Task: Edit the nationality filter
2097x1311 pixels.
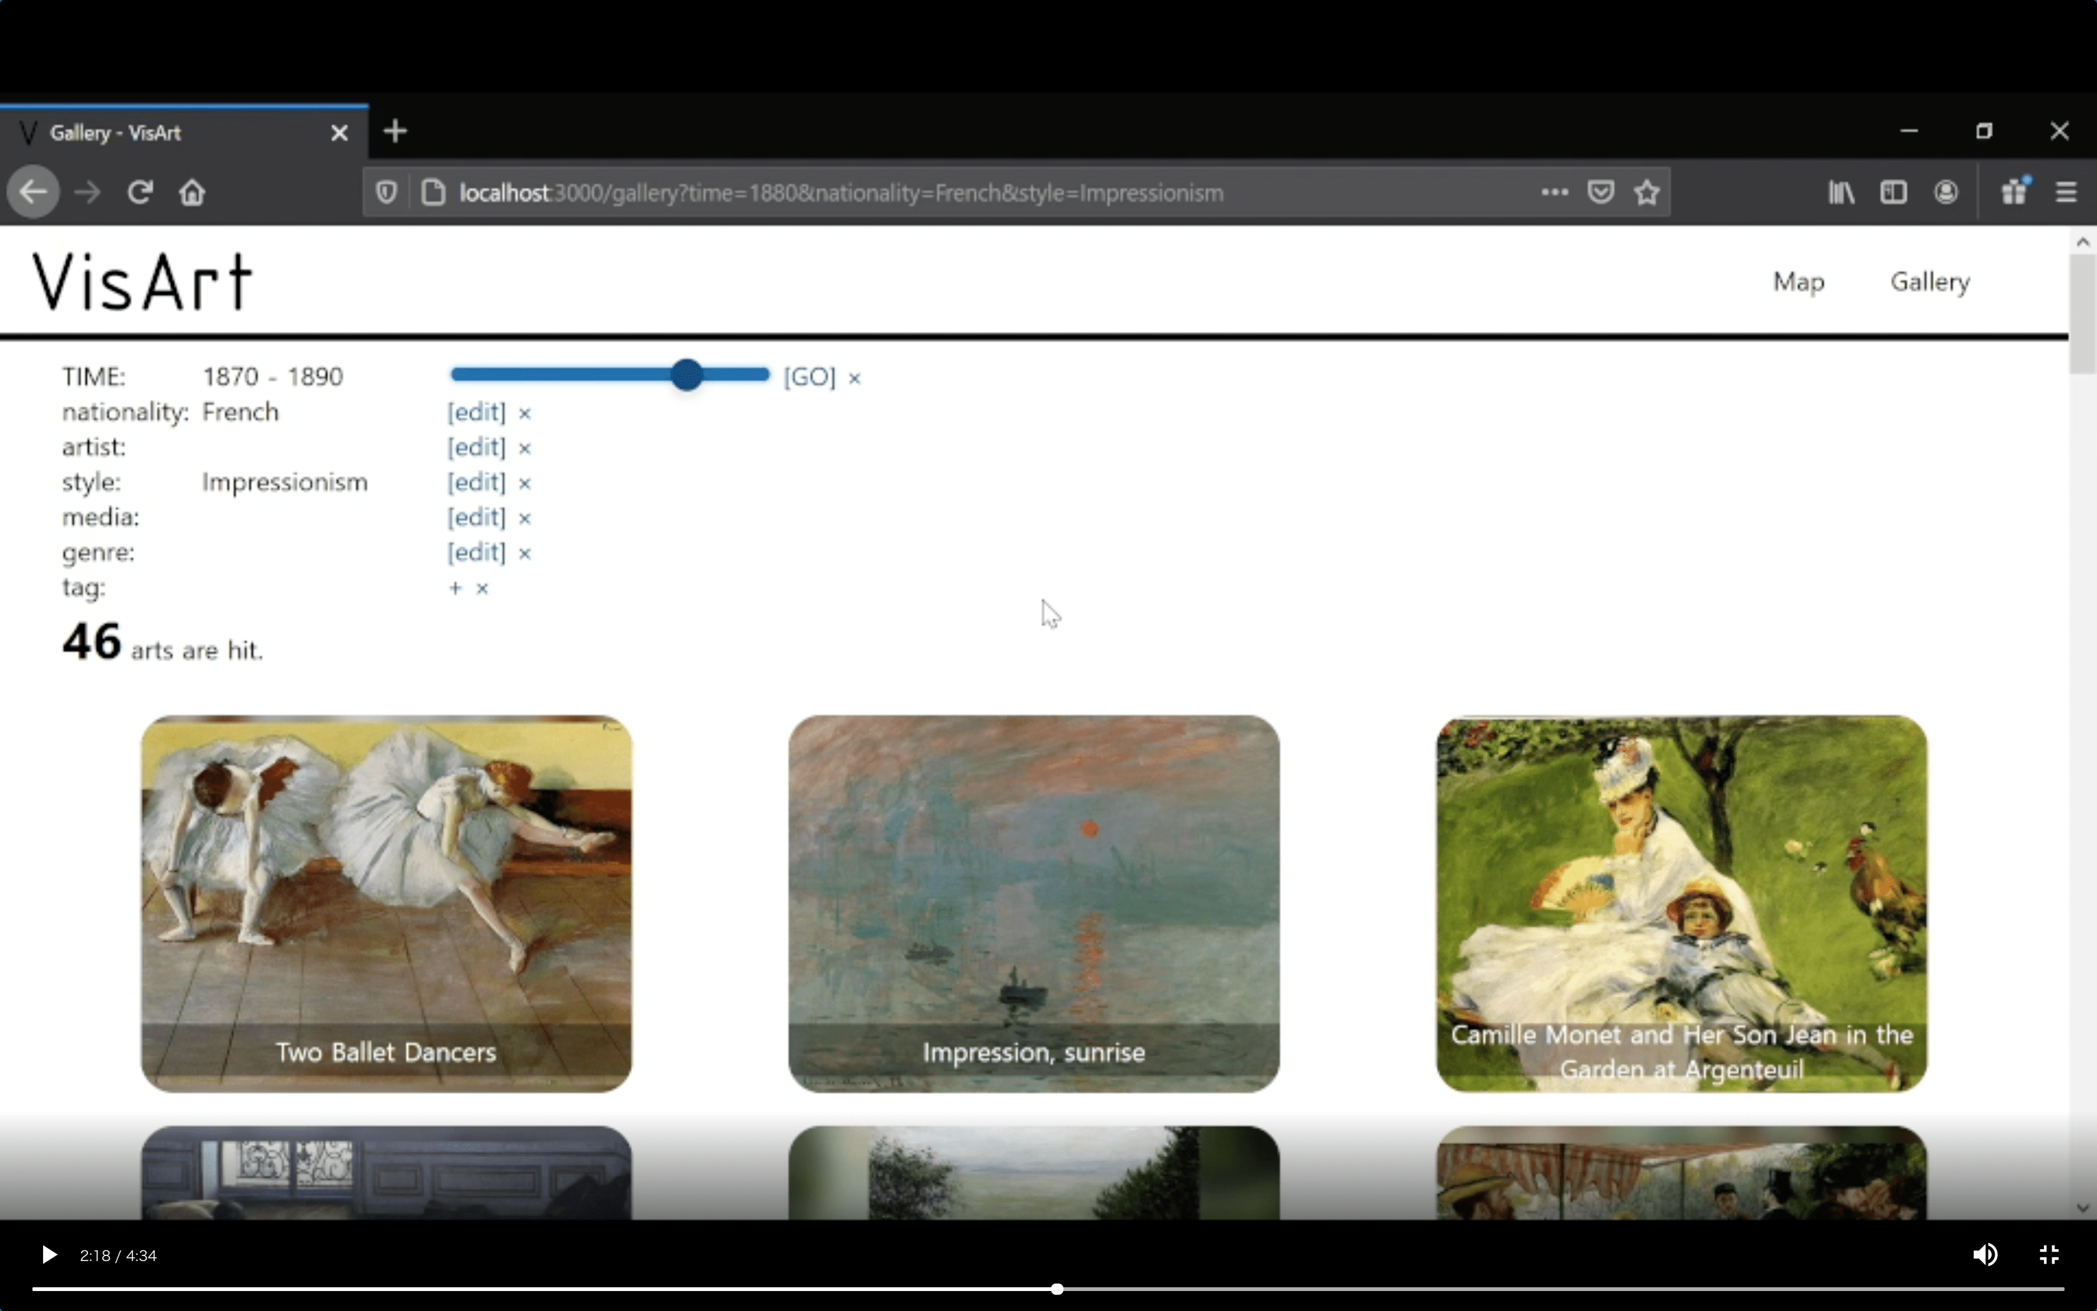Action: coord(477,412)
